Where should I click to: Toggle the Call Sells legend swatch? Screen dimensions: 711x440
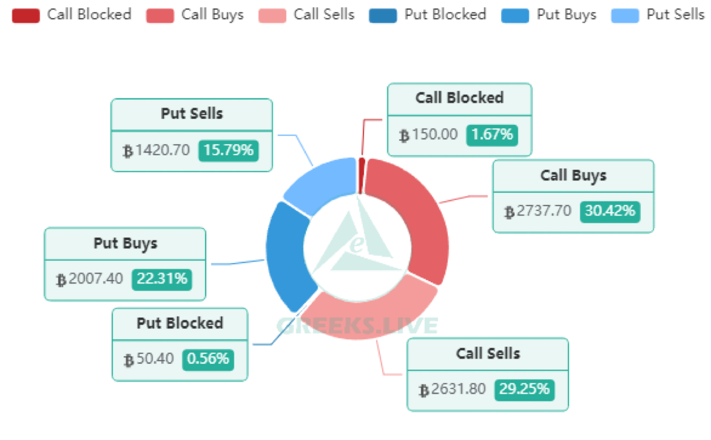pyautogui.click(x=272, y=15)
